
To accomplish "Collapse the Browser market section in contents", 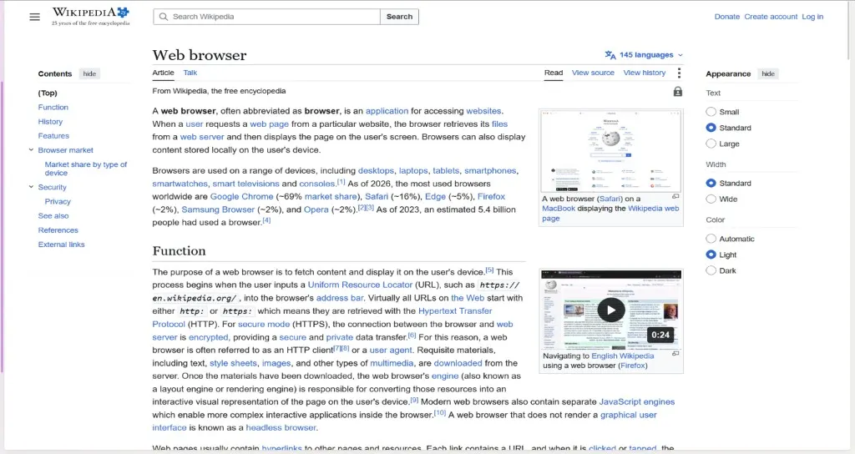I will (31, 150).
